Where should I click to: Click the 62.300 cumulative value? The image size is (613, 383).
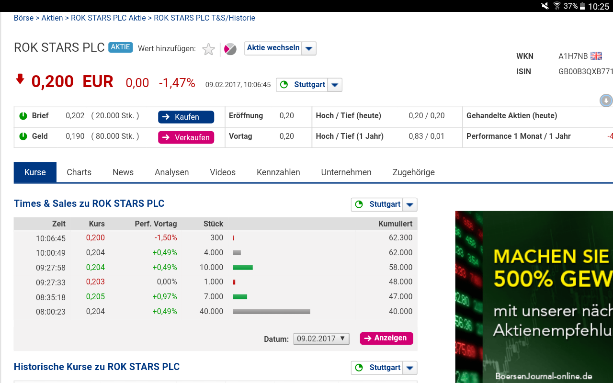[x=401, y=238]
